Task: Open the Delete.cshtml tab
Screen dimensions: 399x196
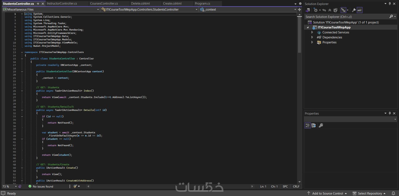Action: (x=140, y=3)
